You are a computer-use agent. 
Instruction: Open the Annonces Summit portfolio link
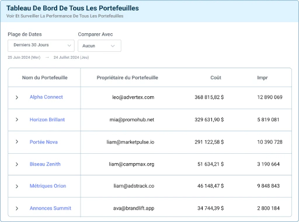coord(50,208)
